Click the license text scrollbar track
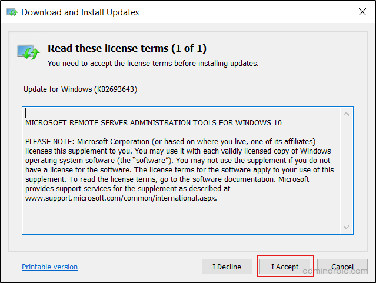Viewport: 376px width, 283px height. [347, 171]
